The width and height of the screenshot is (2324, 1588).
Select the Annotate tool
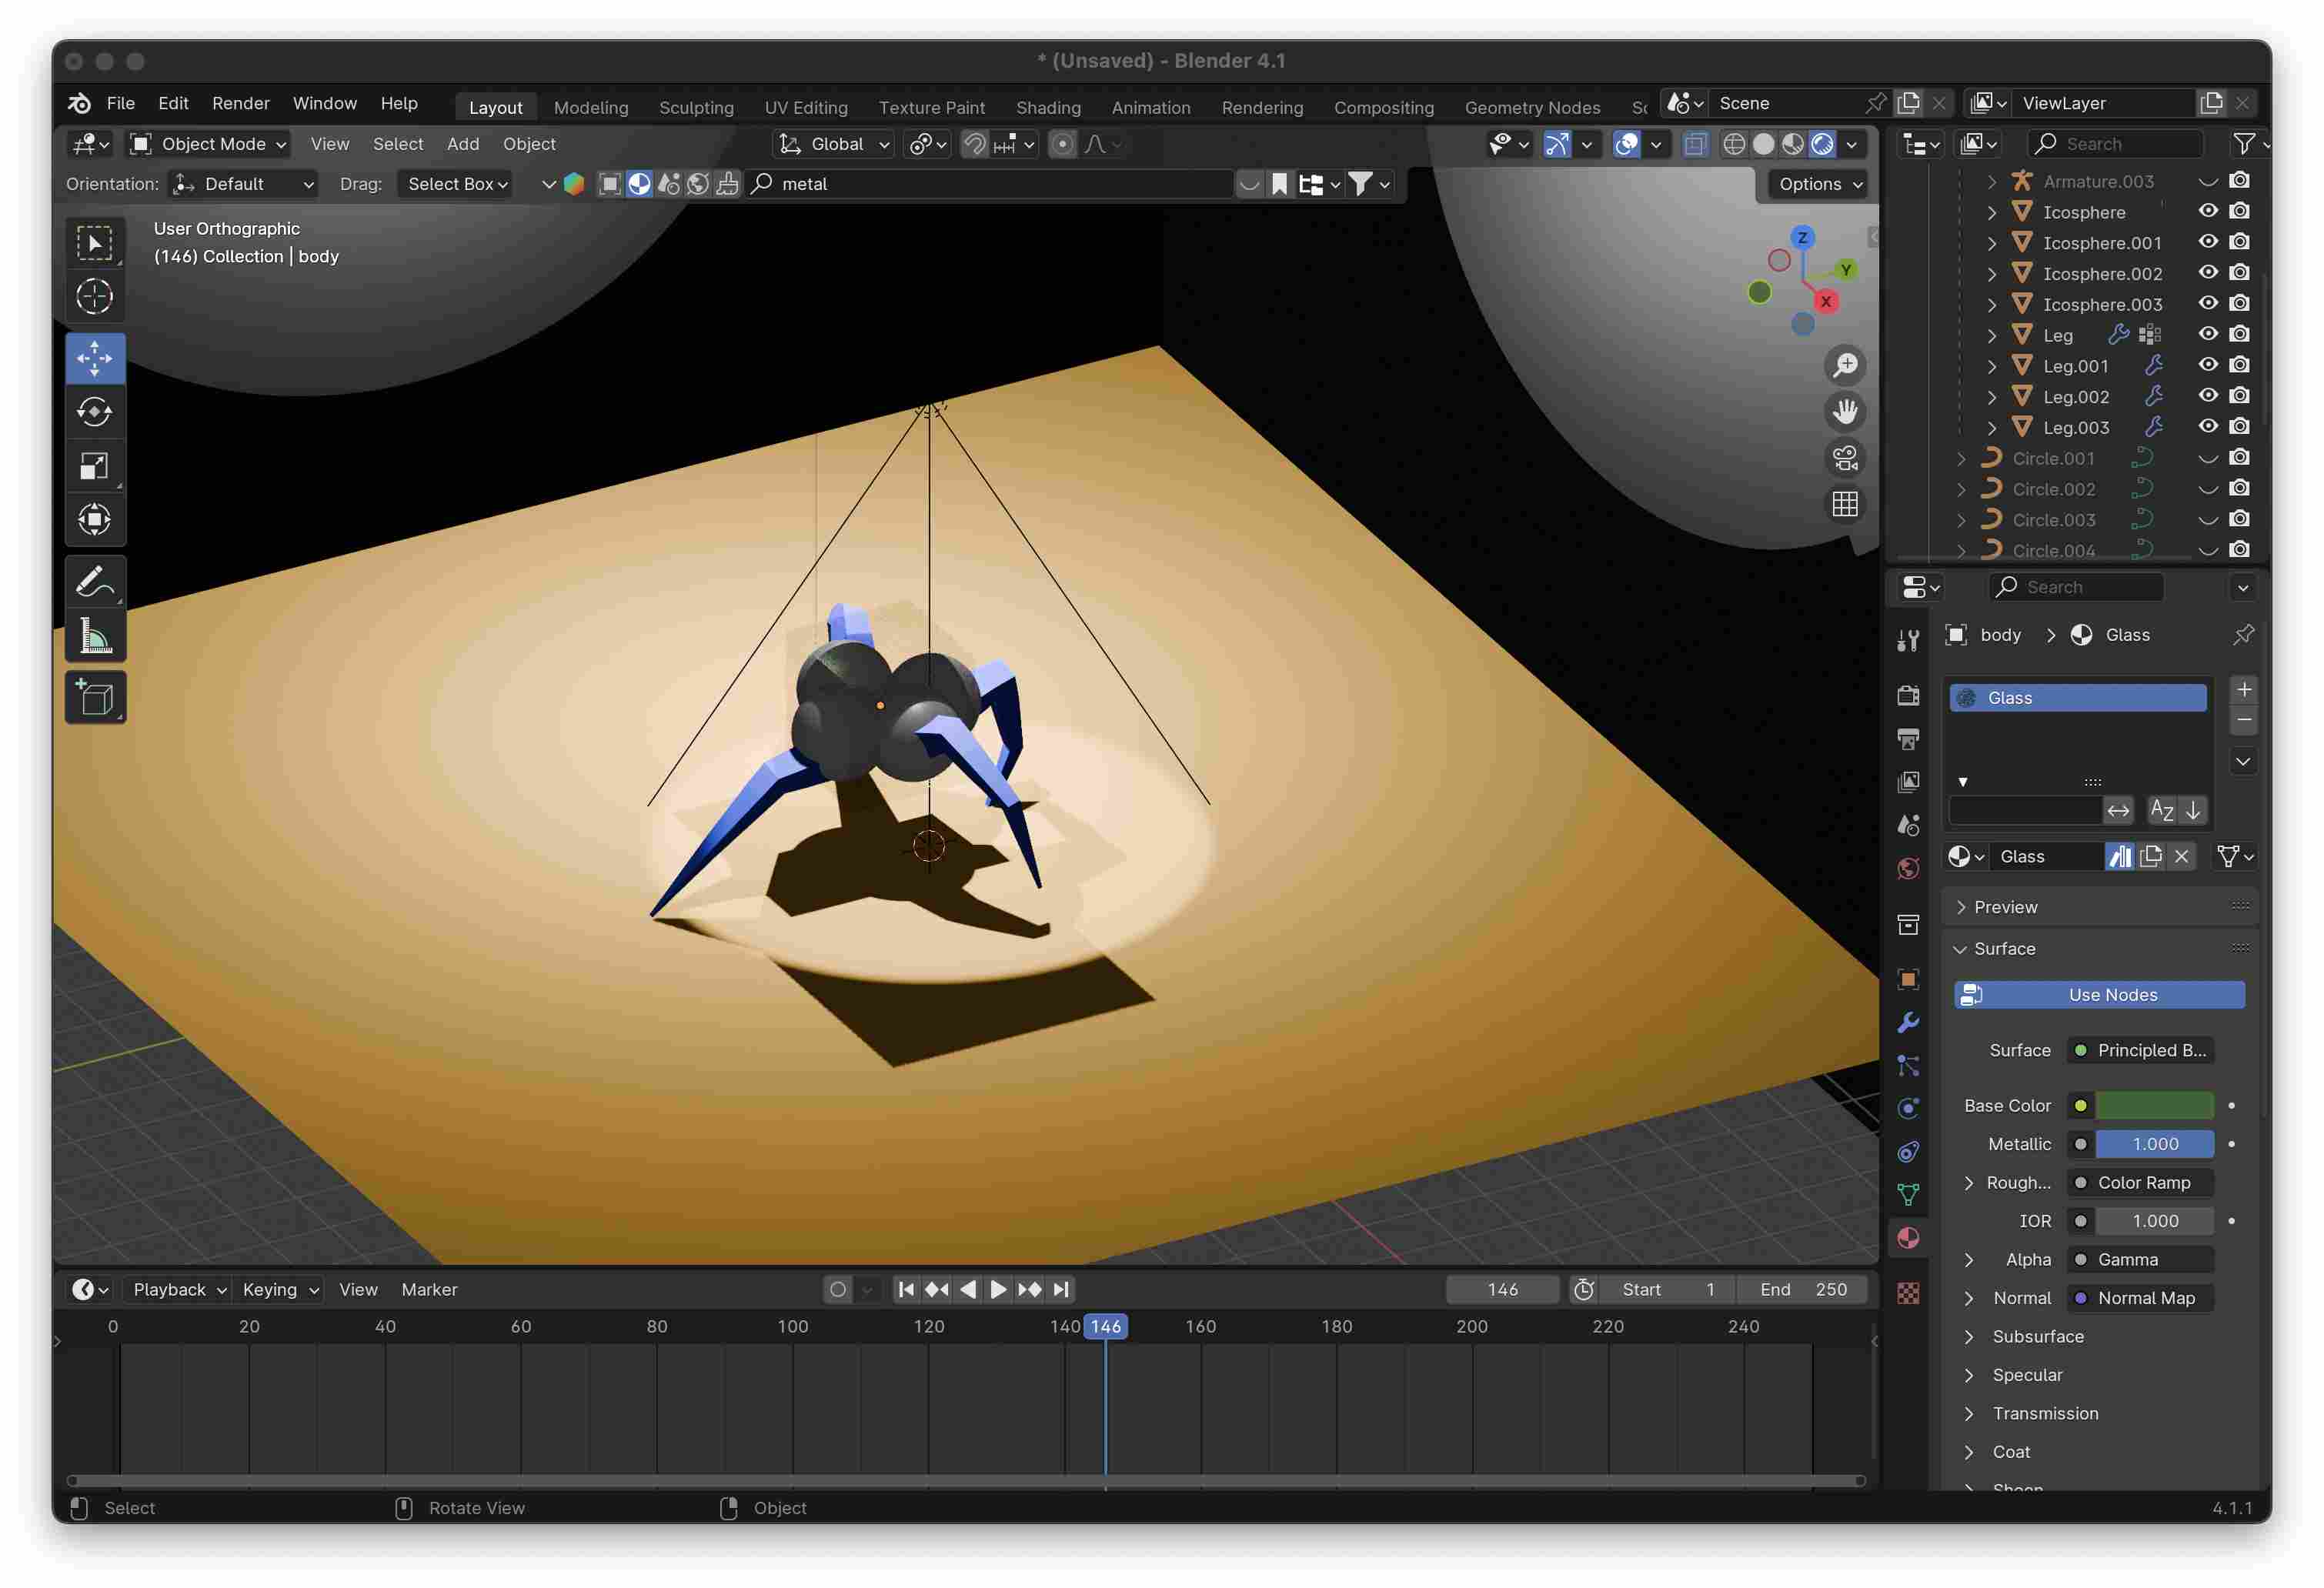click(x=95, y=582)
